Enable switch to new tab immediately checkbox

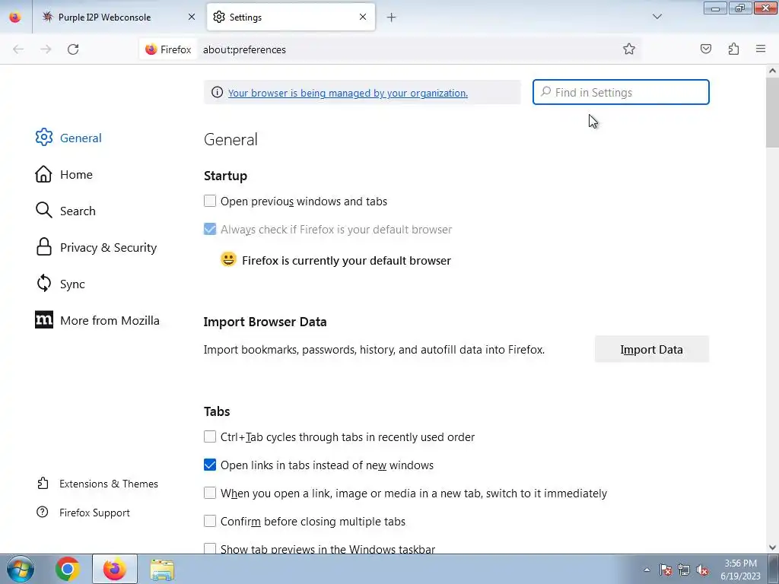tap(210, 493)
